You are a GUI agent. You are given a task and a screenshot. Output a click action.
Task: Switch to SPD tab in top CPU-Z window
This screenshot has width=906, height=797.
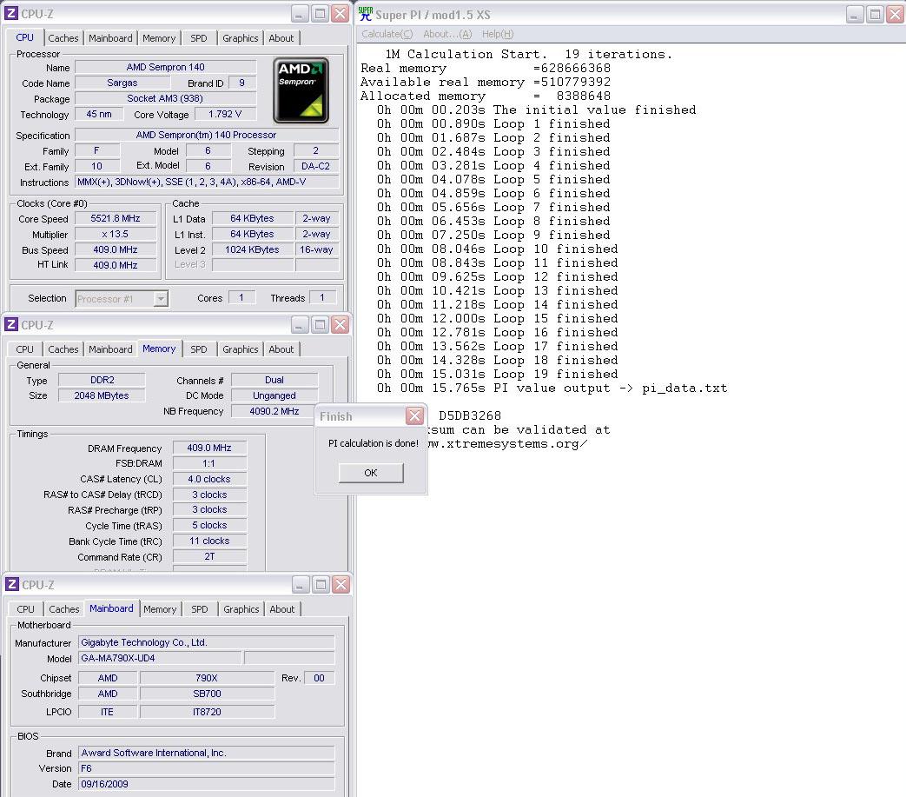click(x=199, y=38)
